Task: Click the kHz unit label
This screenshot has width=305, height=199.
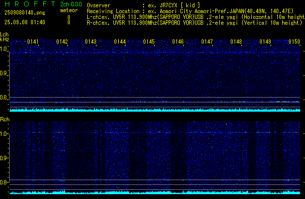Action: point(4,39)
